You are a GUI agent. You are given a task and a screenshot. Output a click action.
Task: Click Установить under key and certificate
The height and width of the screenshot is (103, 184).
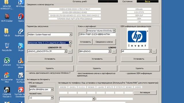click(x=97, y=59)
